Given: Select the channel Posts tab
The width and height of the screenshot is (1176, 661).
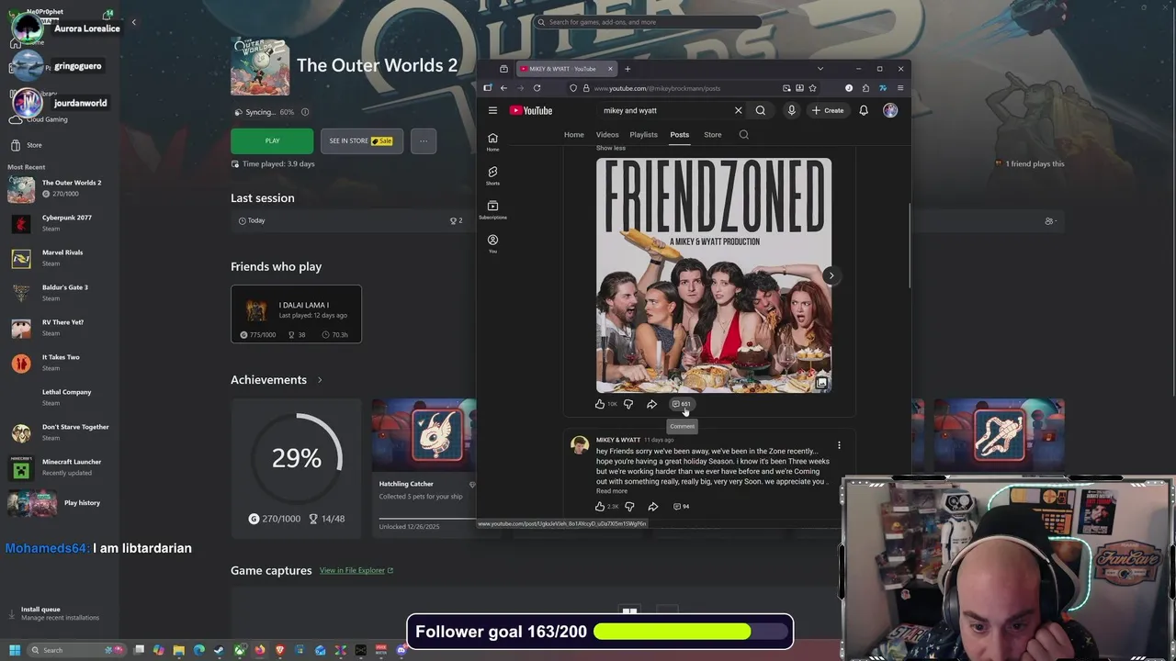Looking at the screenshot, I should [679, 135].
